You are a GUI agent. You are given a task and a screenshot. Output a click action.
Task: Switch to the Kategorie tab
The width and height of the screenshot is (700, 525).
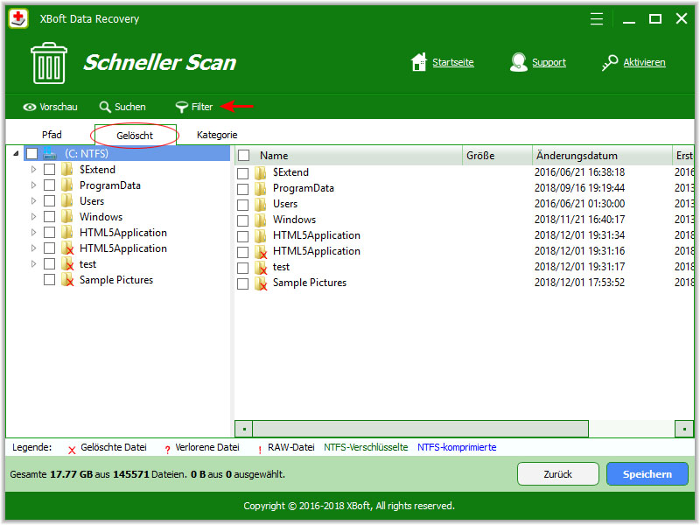click(217, 135)
